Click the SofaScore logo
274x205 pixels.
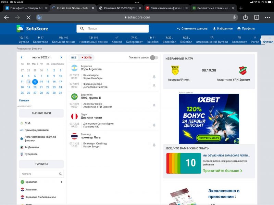[32, 29]
